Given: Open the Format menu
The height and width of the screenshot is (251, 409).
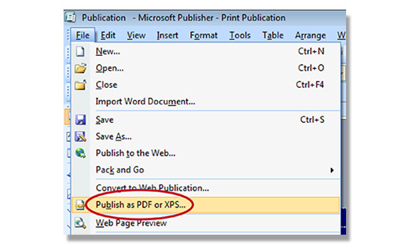Looking at the screenshot, I should click(203, 35).
